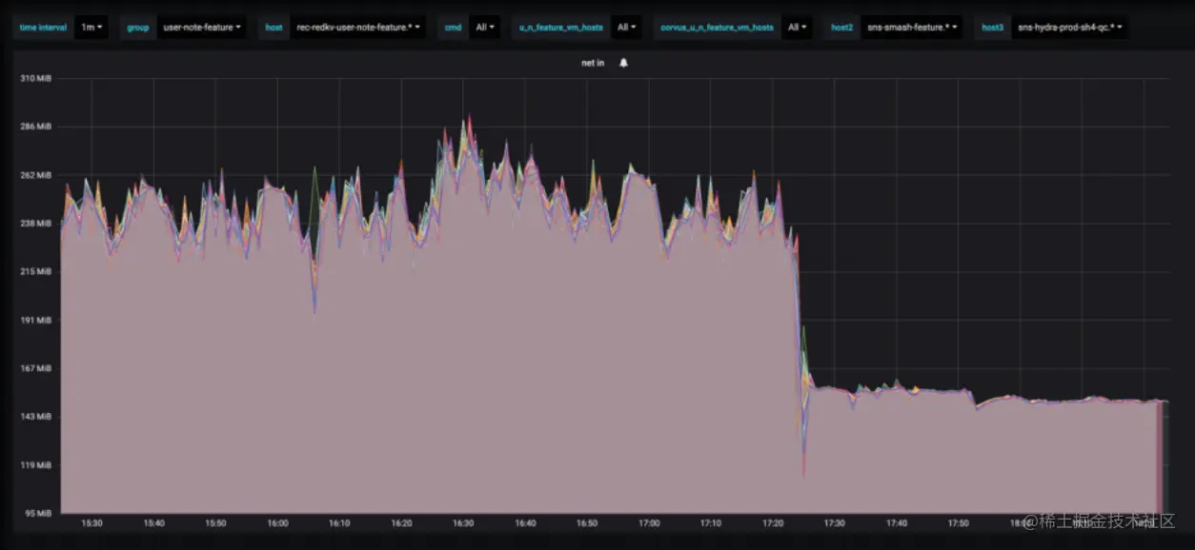Click the 310 MiB y-axis label
The image size is (1195, 550).
(34, 78)
